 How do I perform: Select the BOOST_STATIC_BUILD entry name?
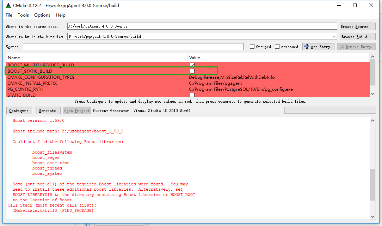[30, 71]
